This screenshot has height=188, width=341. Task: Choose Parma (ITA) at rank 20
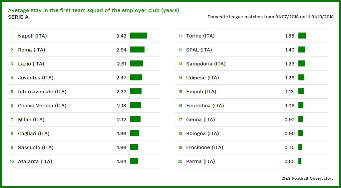click(x=200, y=161)
